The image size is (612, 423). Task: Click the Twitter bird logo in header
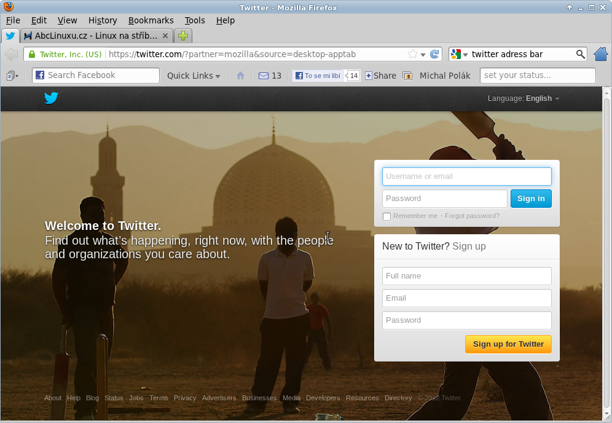[51, 98]
